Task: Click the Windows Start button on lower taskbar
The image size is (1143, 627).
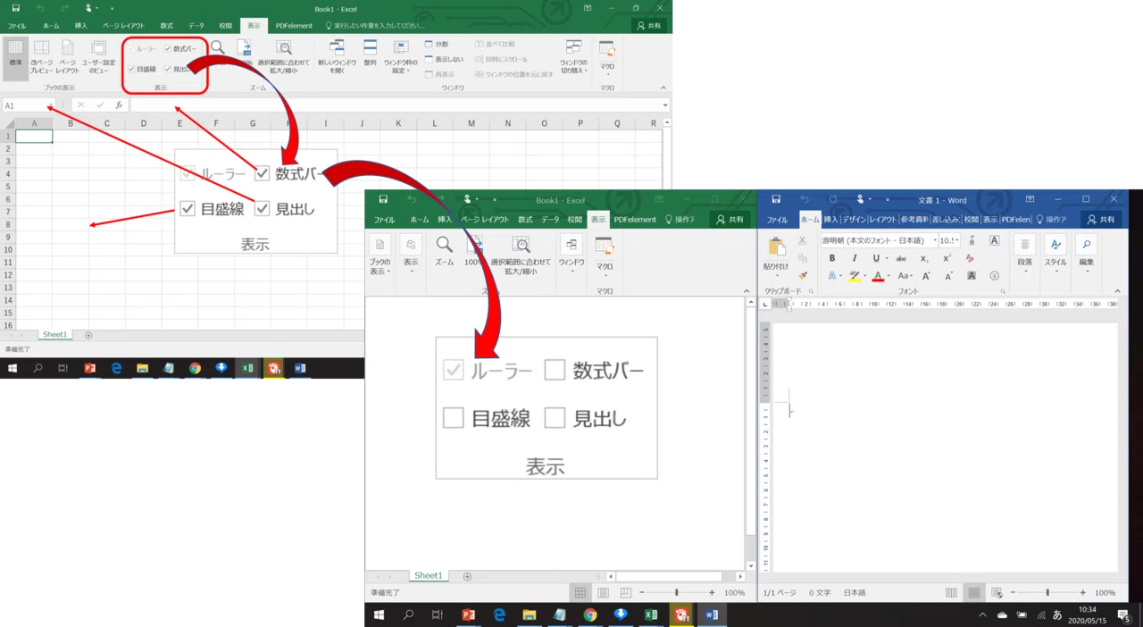Action: [x=379, y=614]
